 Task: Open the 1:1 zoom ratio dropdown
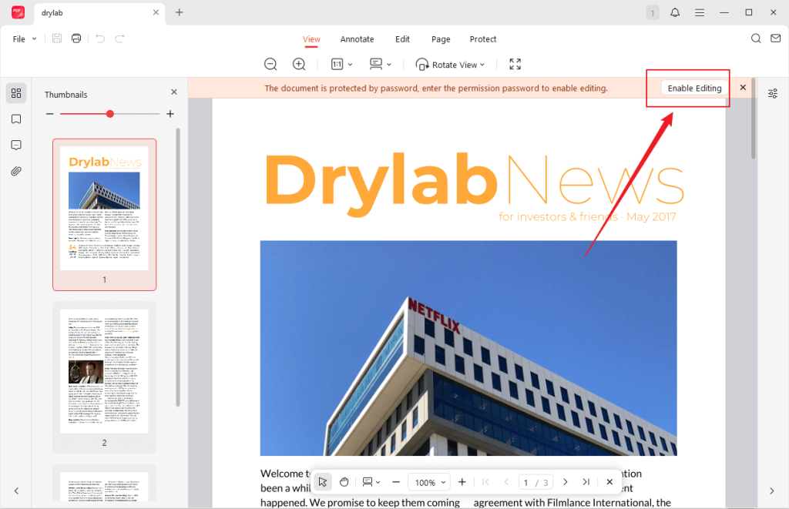(341, 64)
